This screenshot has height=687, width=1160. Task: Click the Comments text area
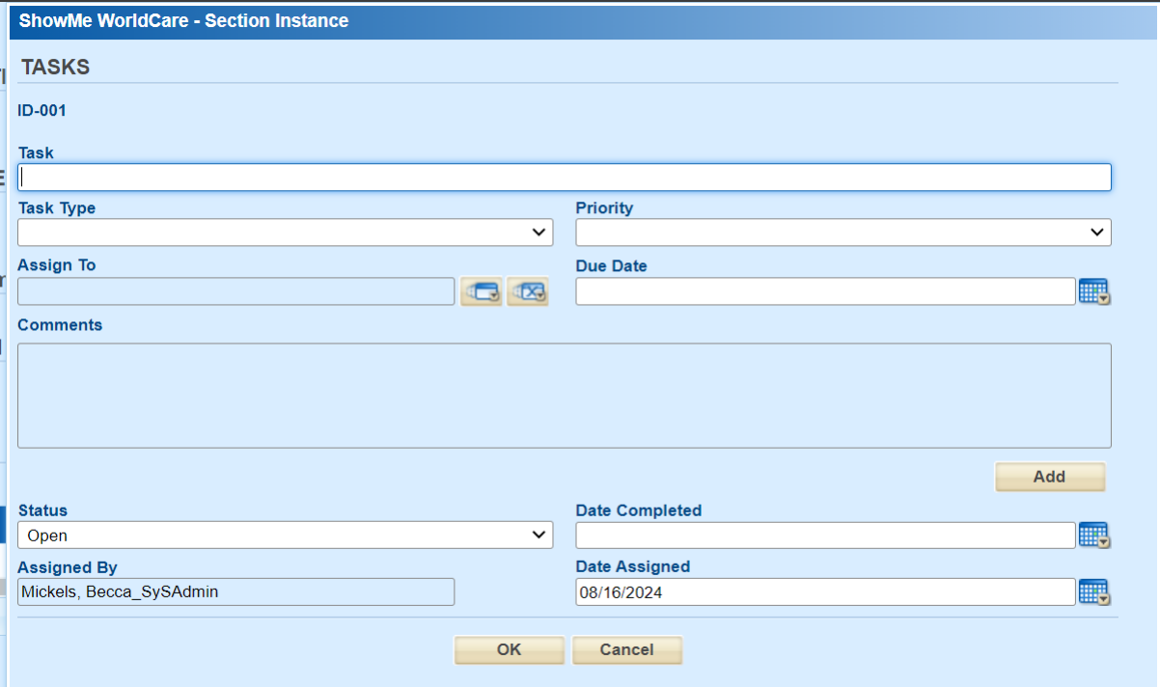click(x=565, y=396)
